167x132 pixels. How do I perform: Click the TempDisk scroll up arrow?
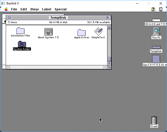[109, 27]
